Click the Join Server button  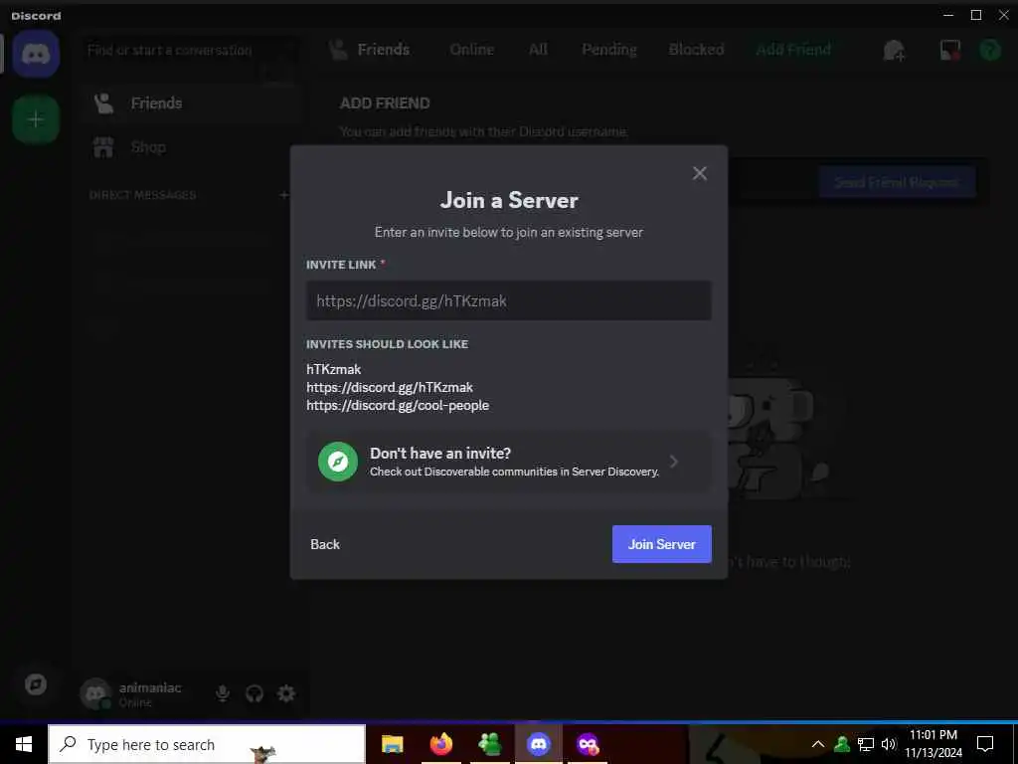(x=661, y=544)
